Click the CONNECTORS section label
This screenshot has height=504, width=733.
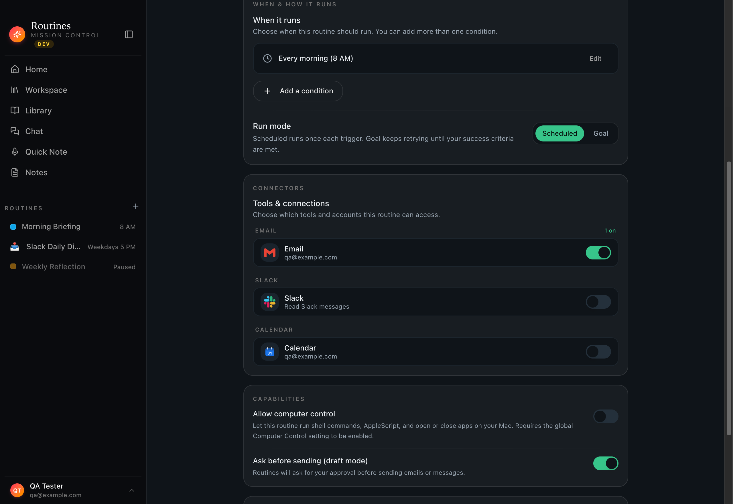(x=278, y=188)
